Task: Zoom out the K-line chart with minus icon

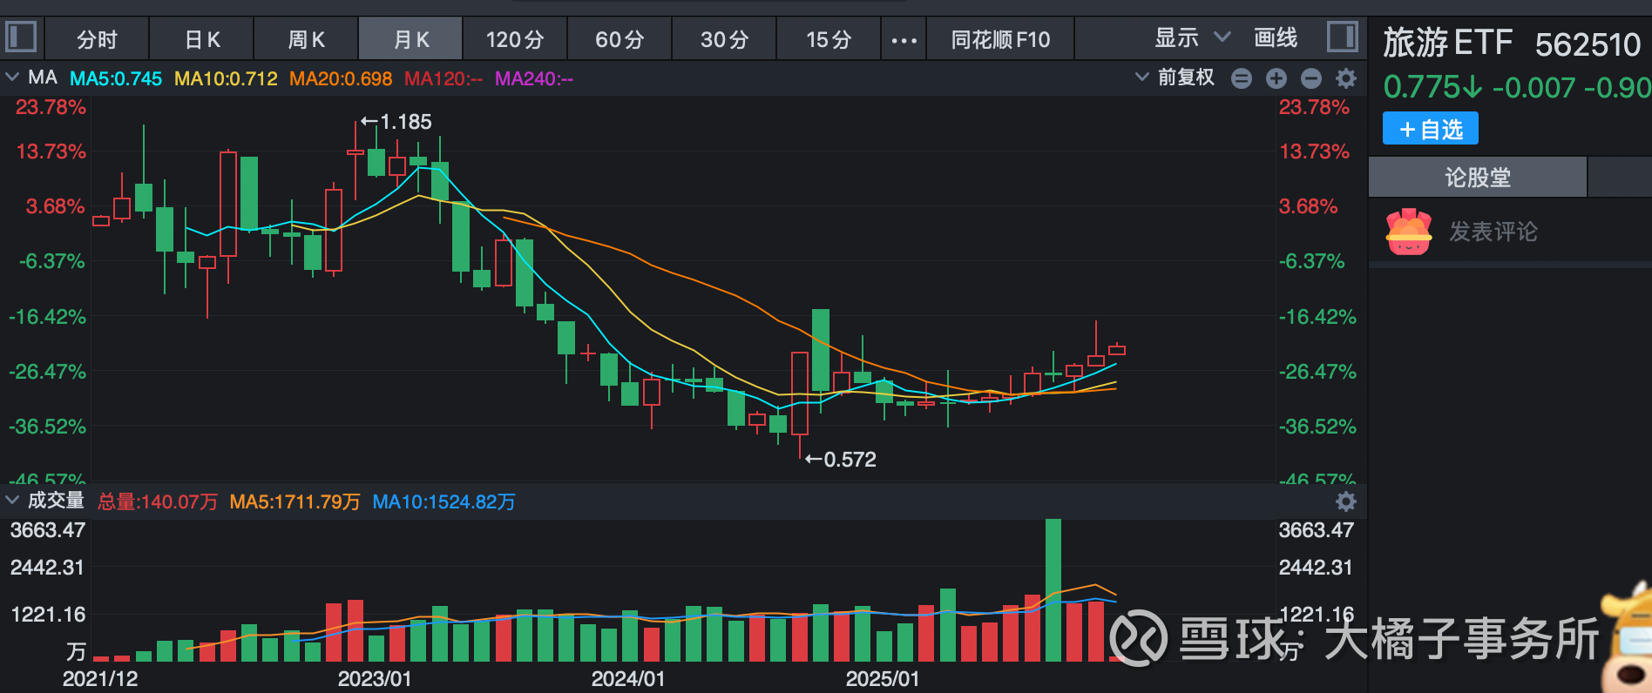Action: click(x=1311, y=79)
